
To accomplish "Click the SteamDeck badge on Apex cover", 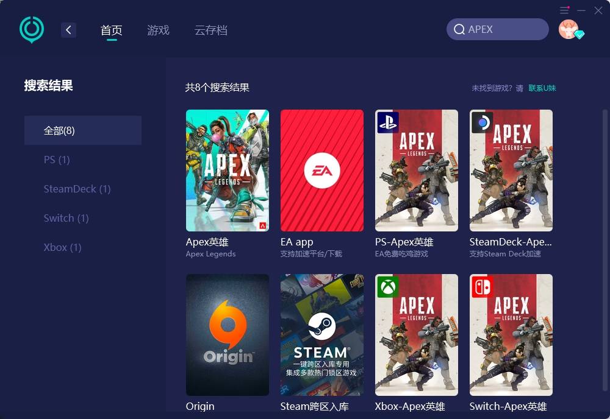I will 483,122.
